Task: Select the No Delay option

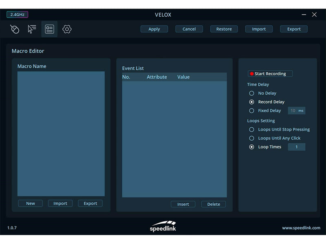Action: click(x=251, y=93)
